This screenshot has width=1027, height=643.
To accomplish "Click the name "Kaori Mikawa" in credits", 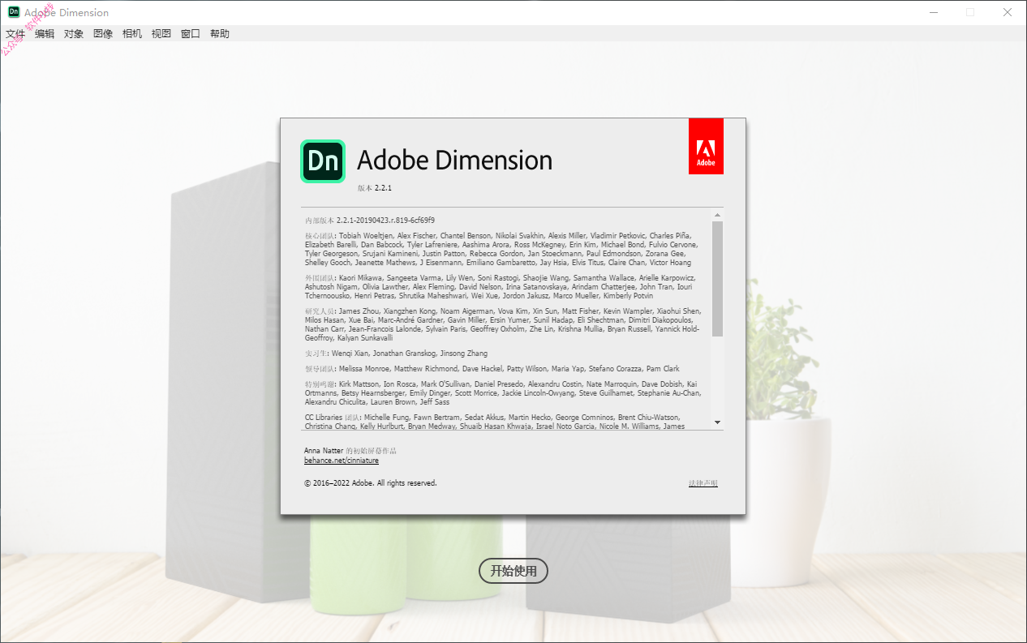I will 361,278.
